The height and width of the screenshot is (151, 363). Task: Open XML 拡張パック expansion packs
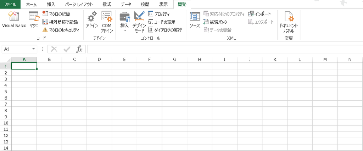pos(215,22)
